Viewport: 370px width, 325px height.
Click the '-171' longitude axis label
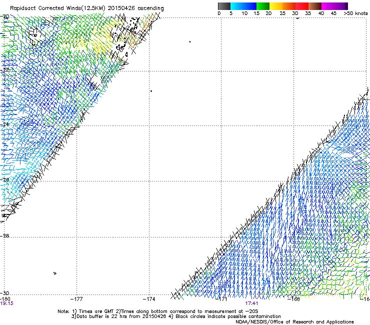tap(221, 299)
